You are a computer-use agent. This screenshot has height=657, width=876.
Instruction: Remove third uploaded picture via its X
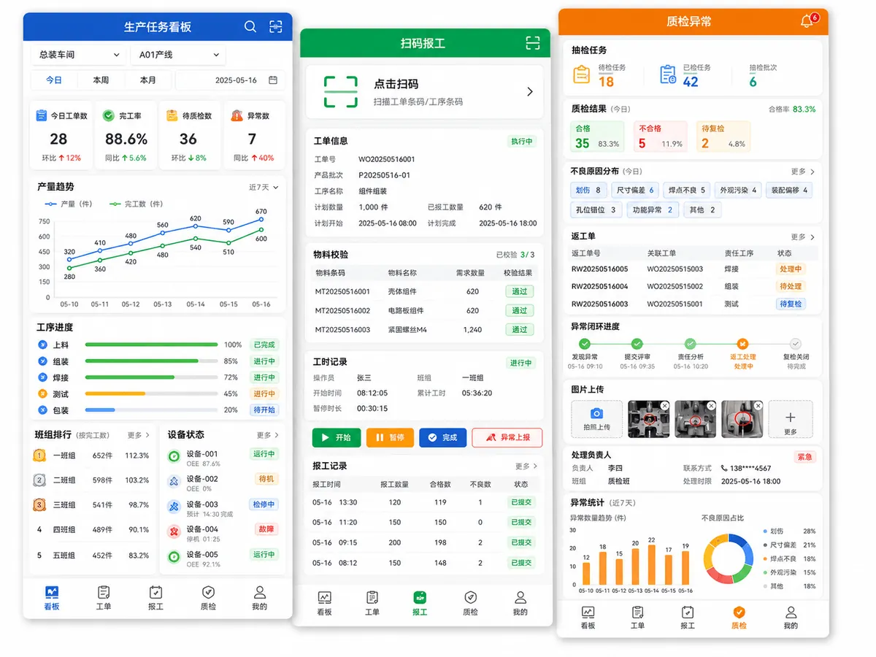pyautogui.click(x=758, y=405)
